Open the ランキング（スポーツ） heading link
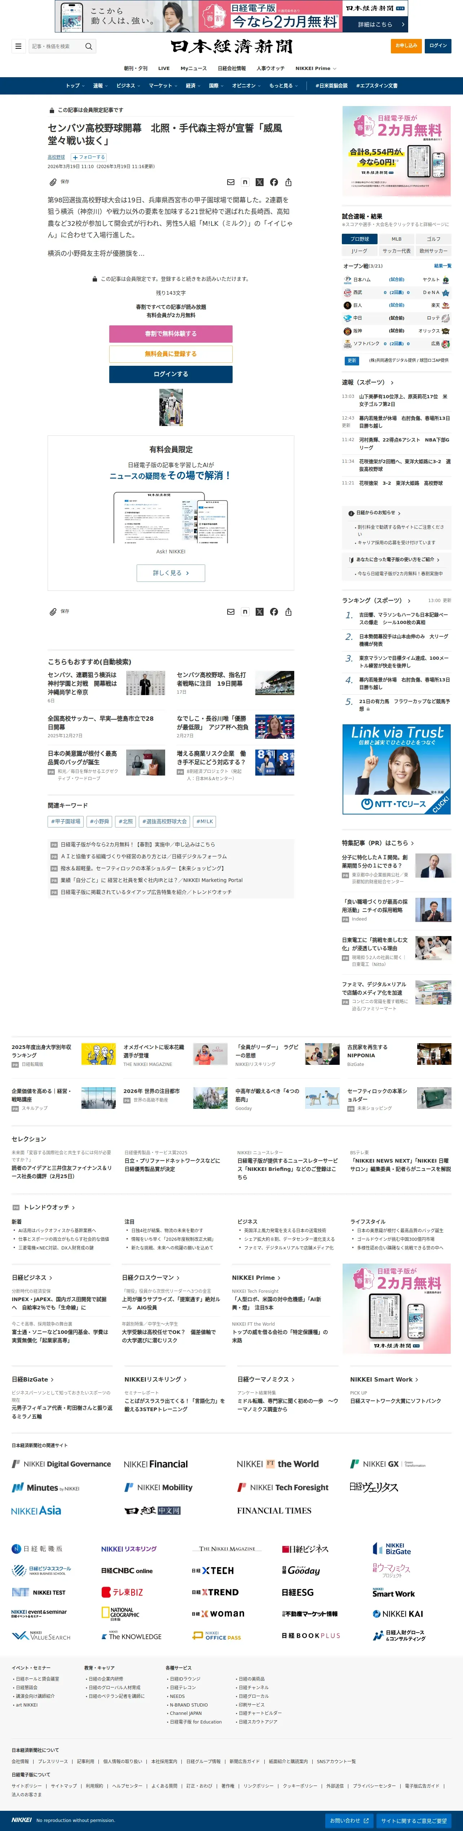The image size is (463, 1831). (377, 601)
